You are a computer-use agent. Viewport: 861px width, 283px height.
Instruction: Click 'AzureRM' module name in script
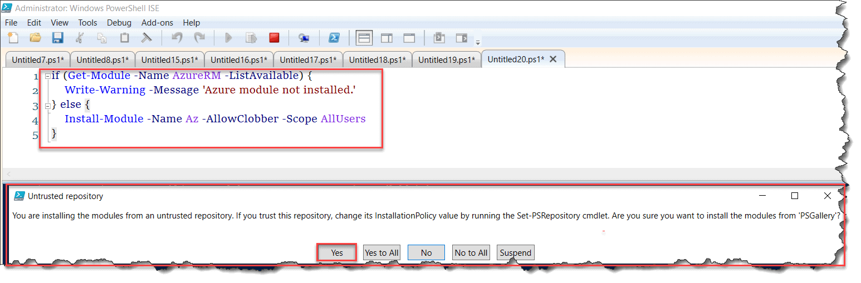[197, 75]
